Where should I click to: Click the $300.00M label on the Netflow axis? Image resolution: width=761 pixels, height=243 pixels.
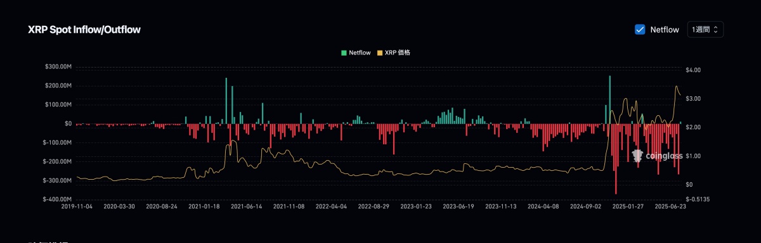pyautogui.click(x=58, y=66)
